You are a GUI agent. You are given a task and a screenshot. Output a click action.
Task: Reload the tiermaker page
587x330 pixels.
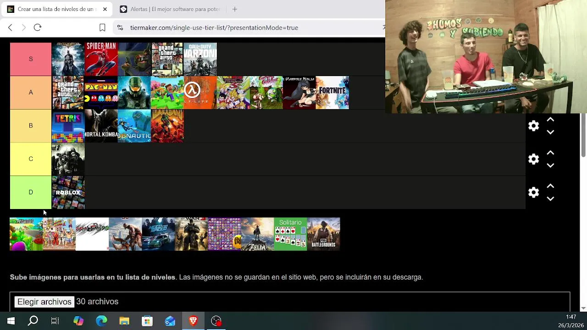38,27
